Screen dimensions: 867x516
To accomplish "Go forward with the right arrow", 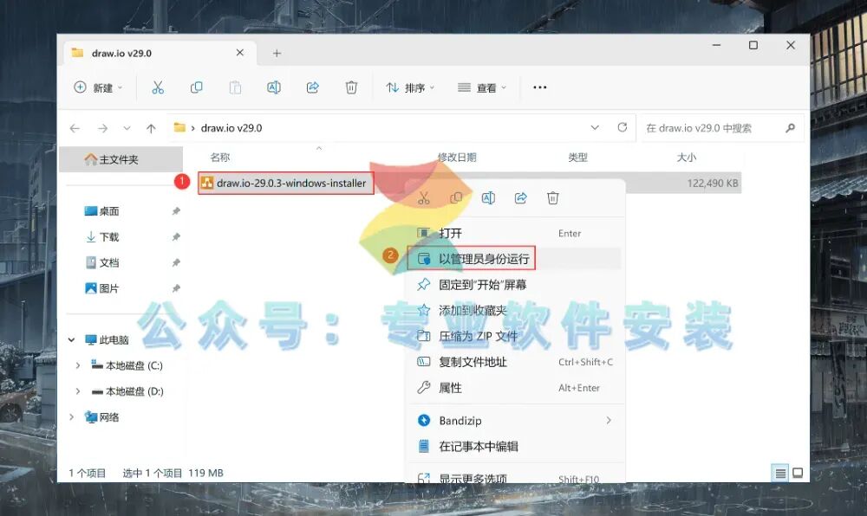I will [x=102, y=128].
